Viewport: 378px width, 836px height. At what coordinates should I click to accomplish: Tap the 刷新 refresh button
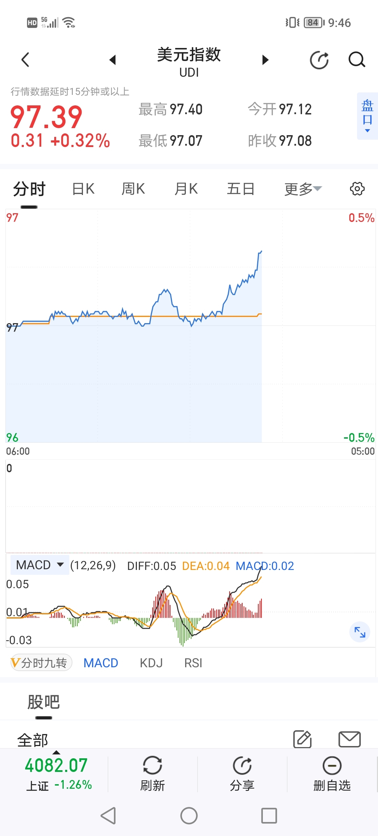[153, 774]
